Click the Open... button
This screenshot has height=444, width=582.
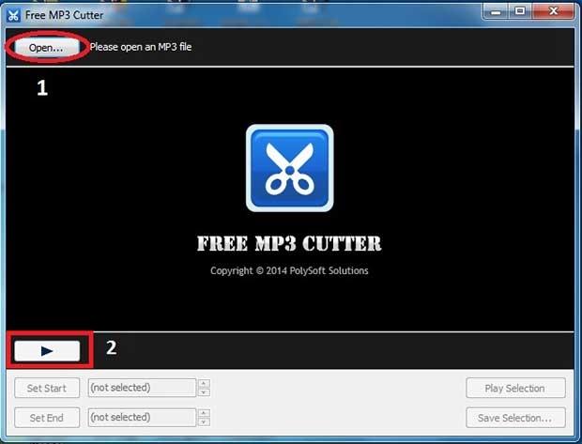click(46, 47)
